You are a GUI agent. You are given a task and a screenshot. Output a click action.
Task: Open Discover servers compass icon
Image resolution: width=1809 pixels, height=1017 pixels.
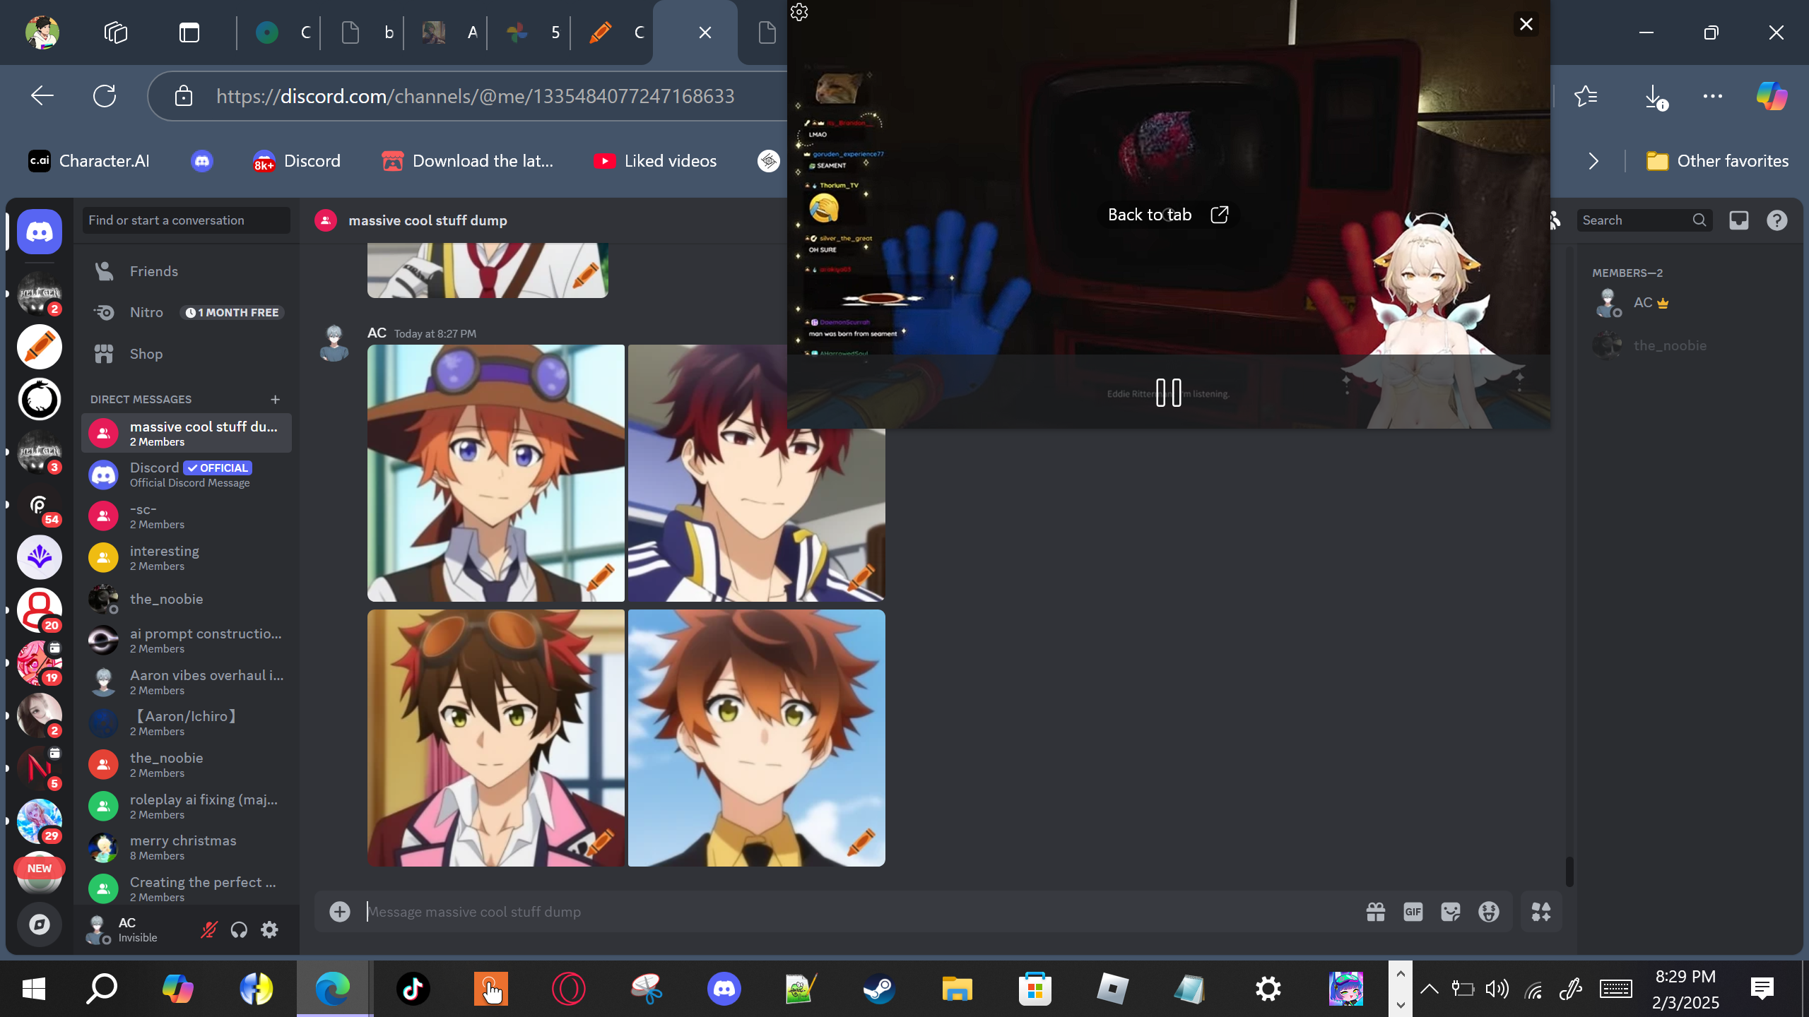coord(40,924)
